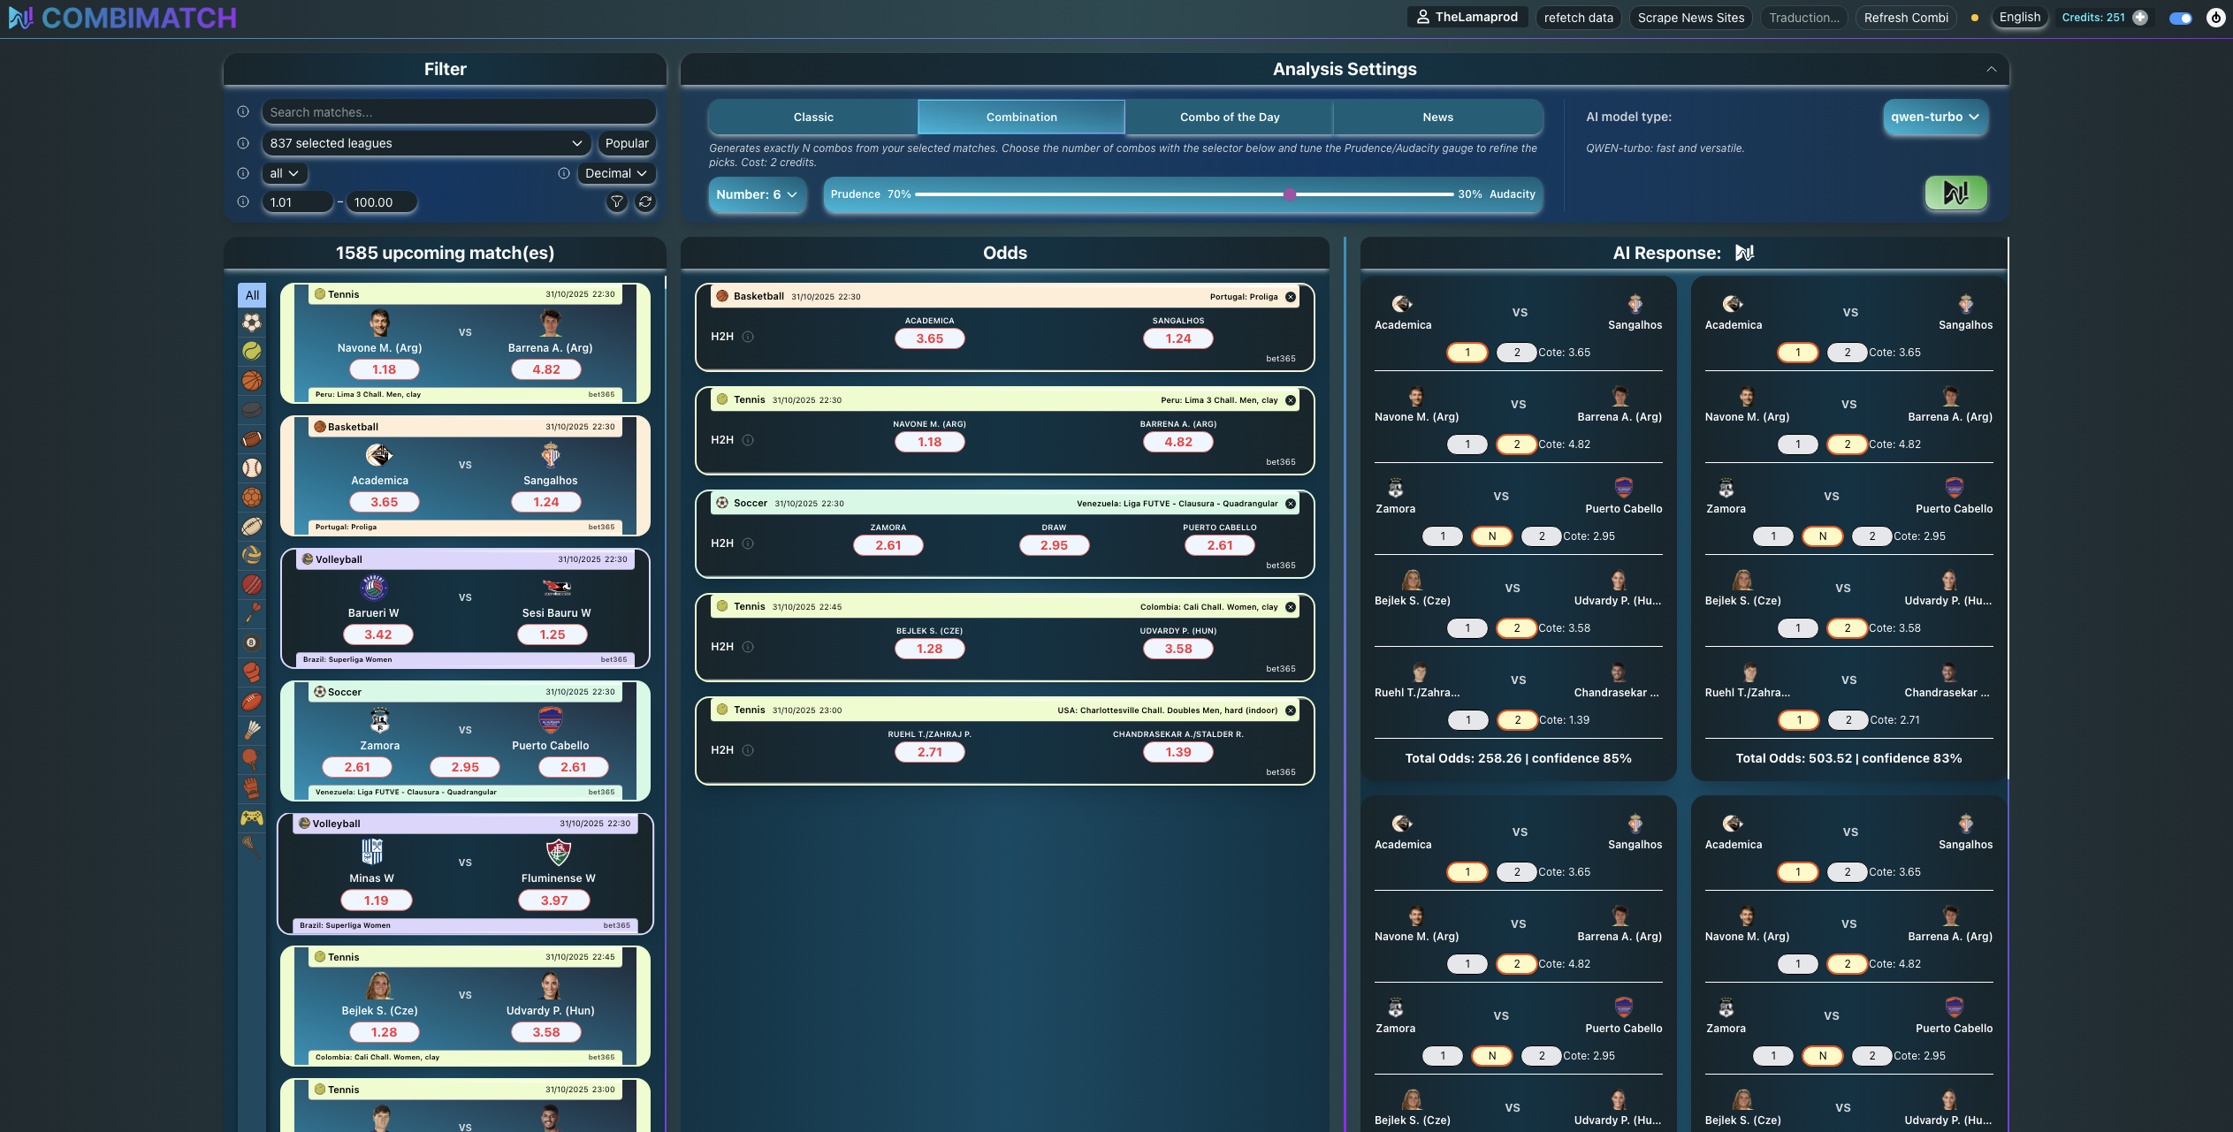Choose the baseball sport filter icon

252,468
